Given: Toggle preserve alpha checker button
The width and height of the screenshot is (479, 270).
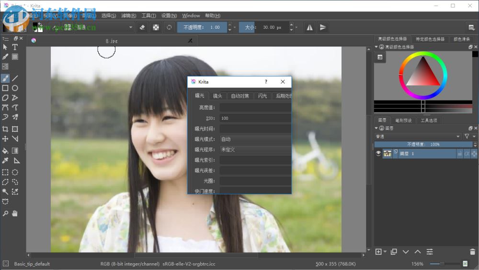Looking at the screenshot, I should point(156,27).
